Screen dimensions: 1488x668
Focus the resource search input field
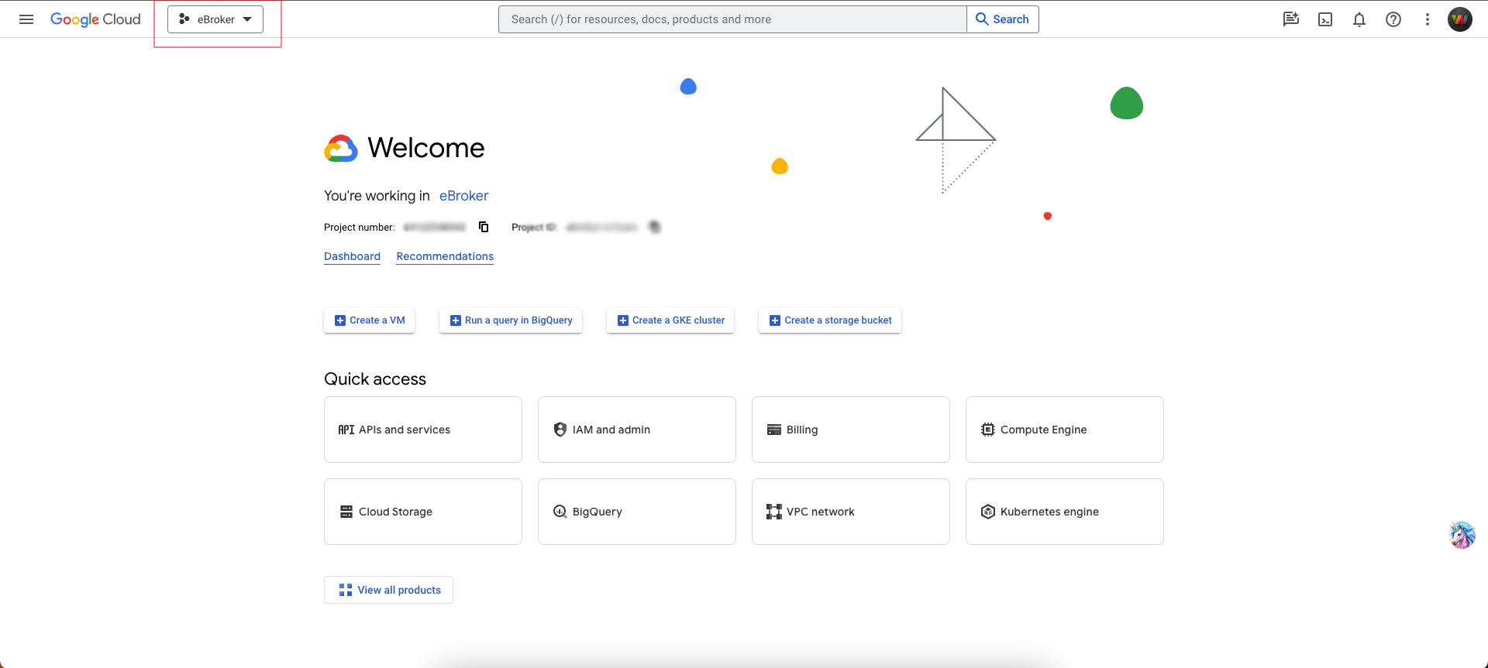[732, 19]
